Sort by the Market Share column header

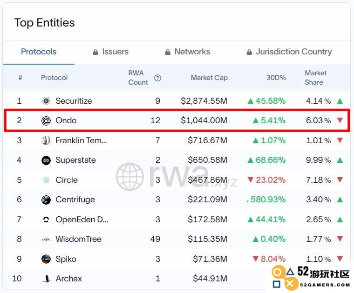click(316, 78)
